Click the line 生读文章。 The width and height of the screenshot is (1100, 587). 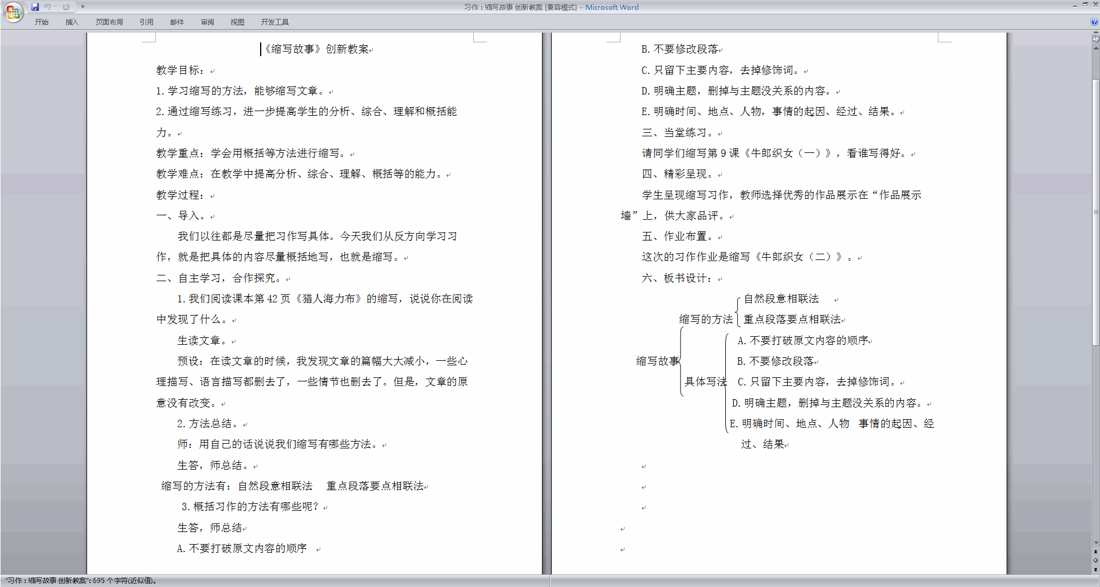coord(202,341)
